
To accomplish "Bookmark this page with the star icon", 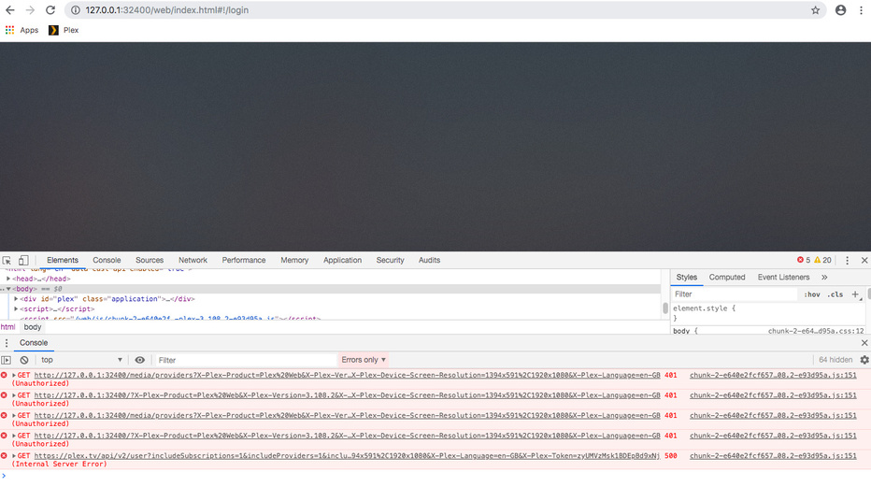I will (816, 10).
